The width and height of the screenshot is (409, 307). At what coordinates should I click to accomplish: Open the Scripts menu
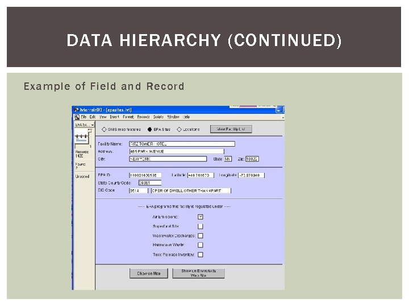pos(158,117)
